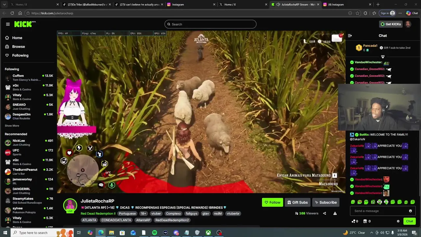
Task: Click browser favorites star icon
Action: [358, 13]
